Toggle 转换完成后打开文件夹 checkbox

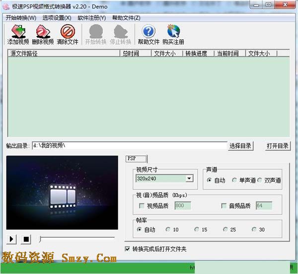(x=127, y=249)
